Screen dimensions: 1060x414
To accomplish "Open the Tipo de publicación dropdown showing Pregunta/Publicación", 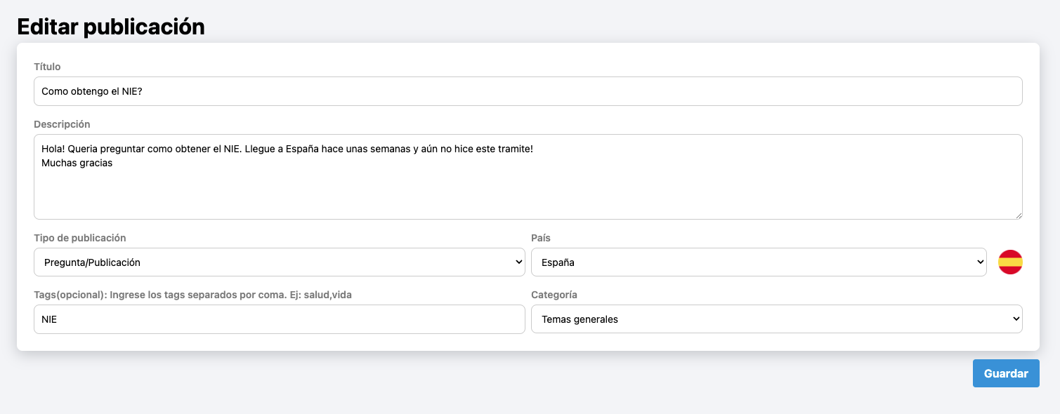I will click(280, 262).
